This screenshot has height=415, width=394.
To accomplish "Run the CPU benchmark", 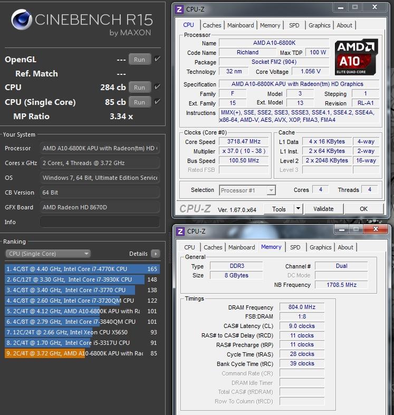I will pyautogui.click(x=140, y=88).
